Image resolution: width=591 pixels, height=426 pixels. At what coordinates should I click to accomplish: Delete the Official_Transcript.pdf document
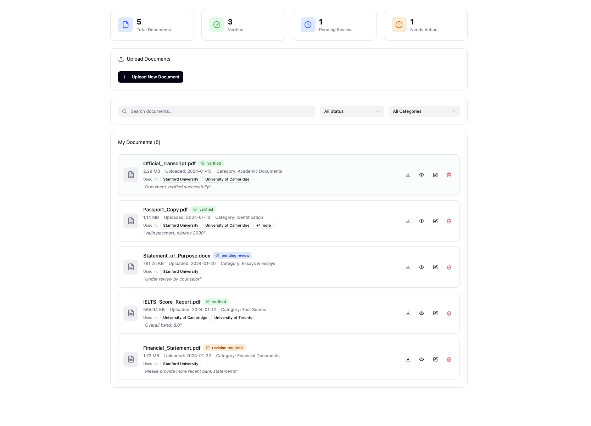[449, 175]
